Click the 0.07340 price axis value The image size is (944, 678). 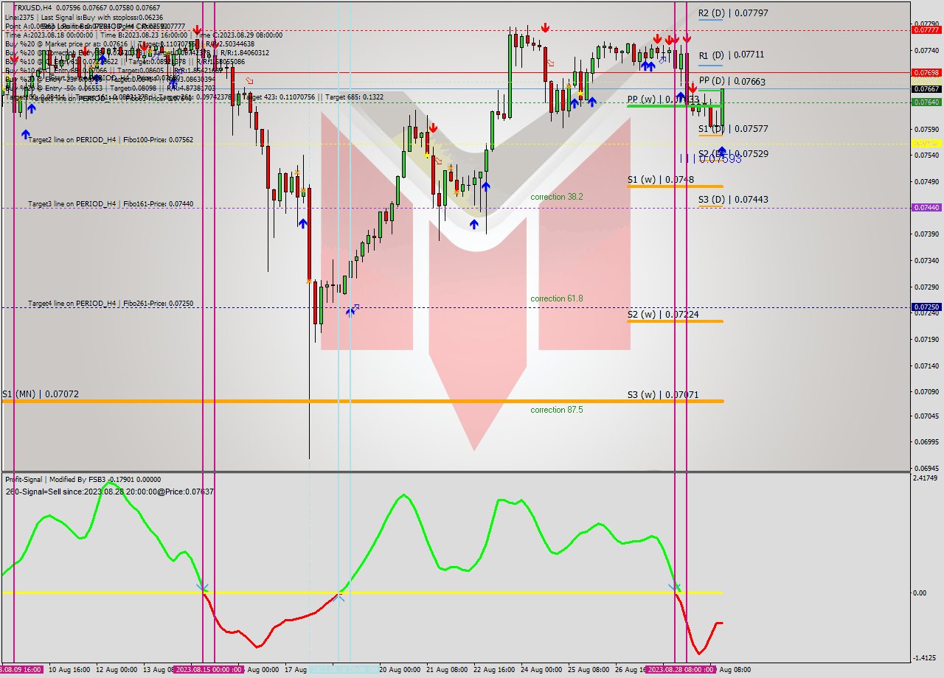[926, 261]
